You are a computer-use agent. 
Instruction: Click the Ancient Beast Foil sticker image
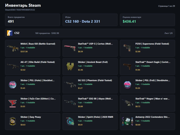click(x=70, y=66)
